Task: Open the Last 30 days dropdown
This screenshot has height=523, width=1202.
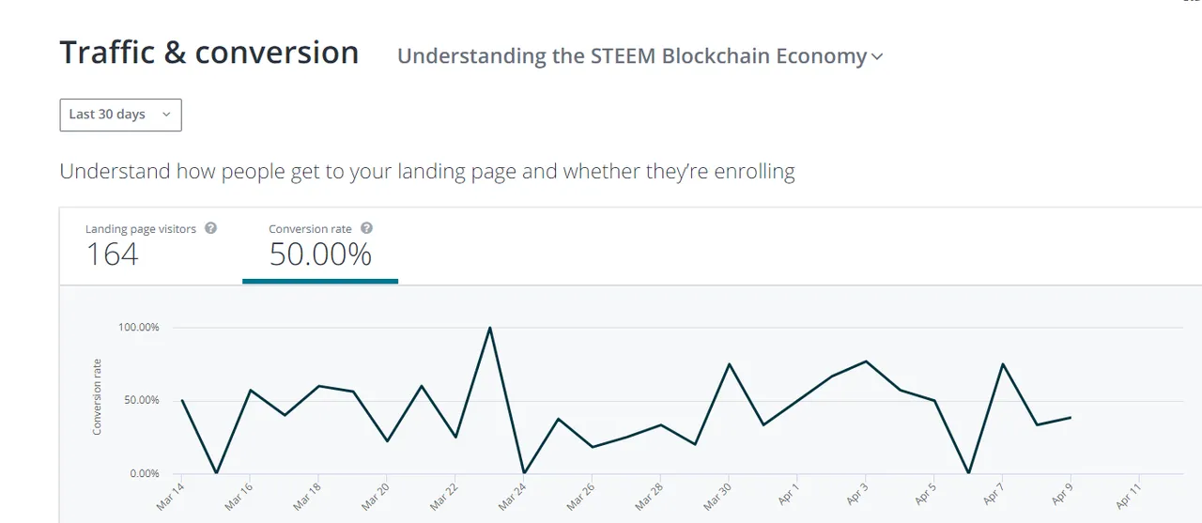Action: [x=120, y=115]
